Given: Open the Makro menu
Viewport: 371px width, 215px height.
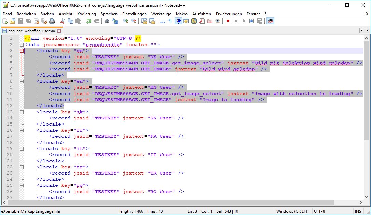Looking at the screenshot, I should coord(181,14).
